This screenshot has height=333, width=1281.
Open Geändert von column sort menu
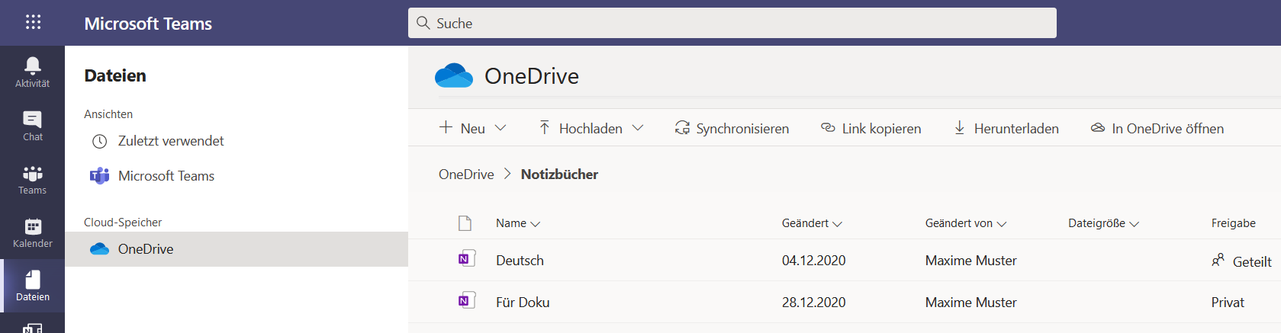(966, 223)
